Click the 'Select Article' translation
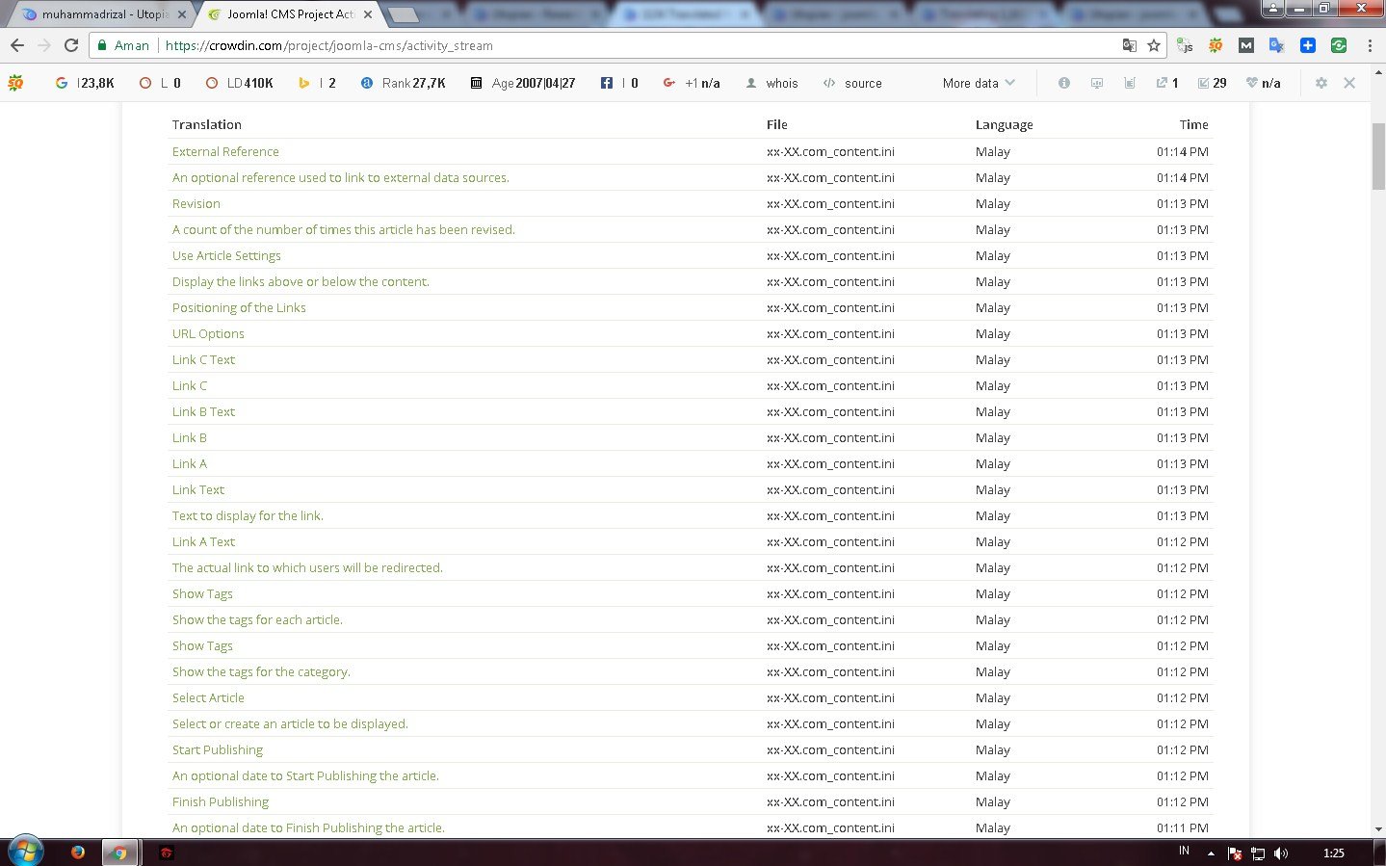The image size is (1386, 866). pyautogui.click(x=208, y=697)
